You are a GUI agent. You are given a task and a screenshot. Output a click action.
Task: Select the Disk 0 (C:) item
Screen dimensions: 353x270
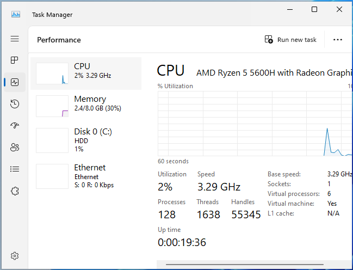[x=86, y=140]
